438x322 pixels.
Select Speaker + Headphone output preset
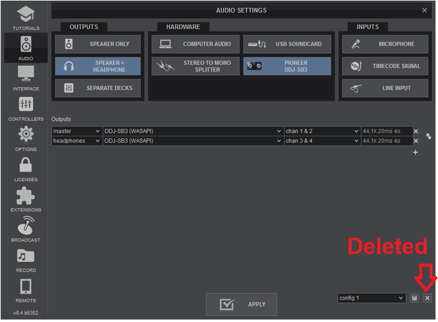(97, 66)
